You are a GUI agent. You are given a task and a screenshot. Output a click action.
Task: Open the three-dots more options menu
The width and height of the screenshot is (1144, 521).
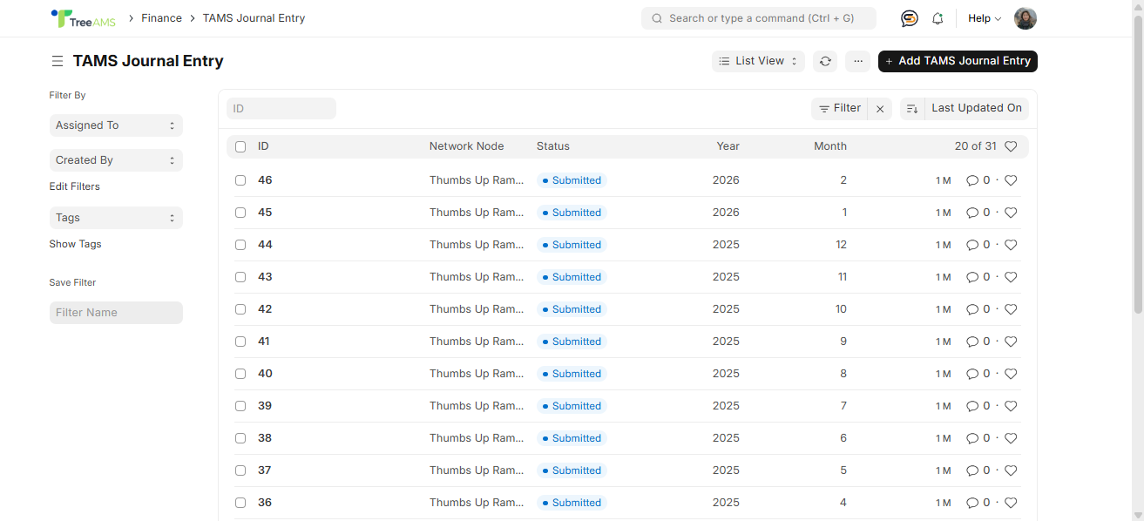(857, 61)
